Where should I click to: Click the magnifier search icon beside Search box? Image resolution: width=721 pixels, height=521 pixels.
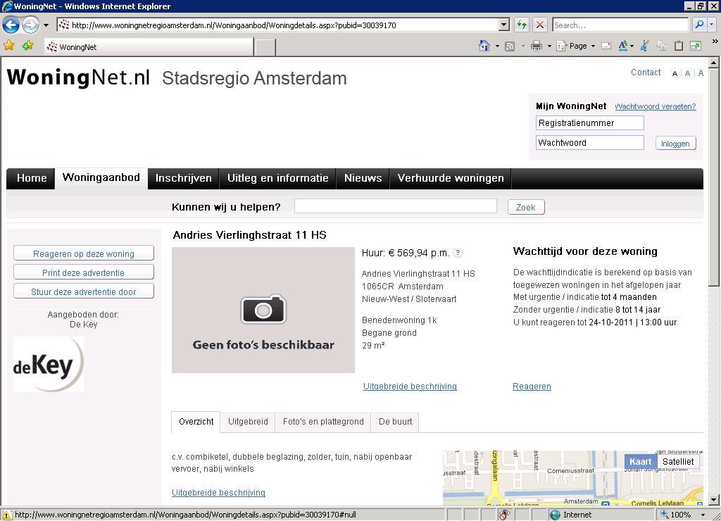(x=699, y=25)
